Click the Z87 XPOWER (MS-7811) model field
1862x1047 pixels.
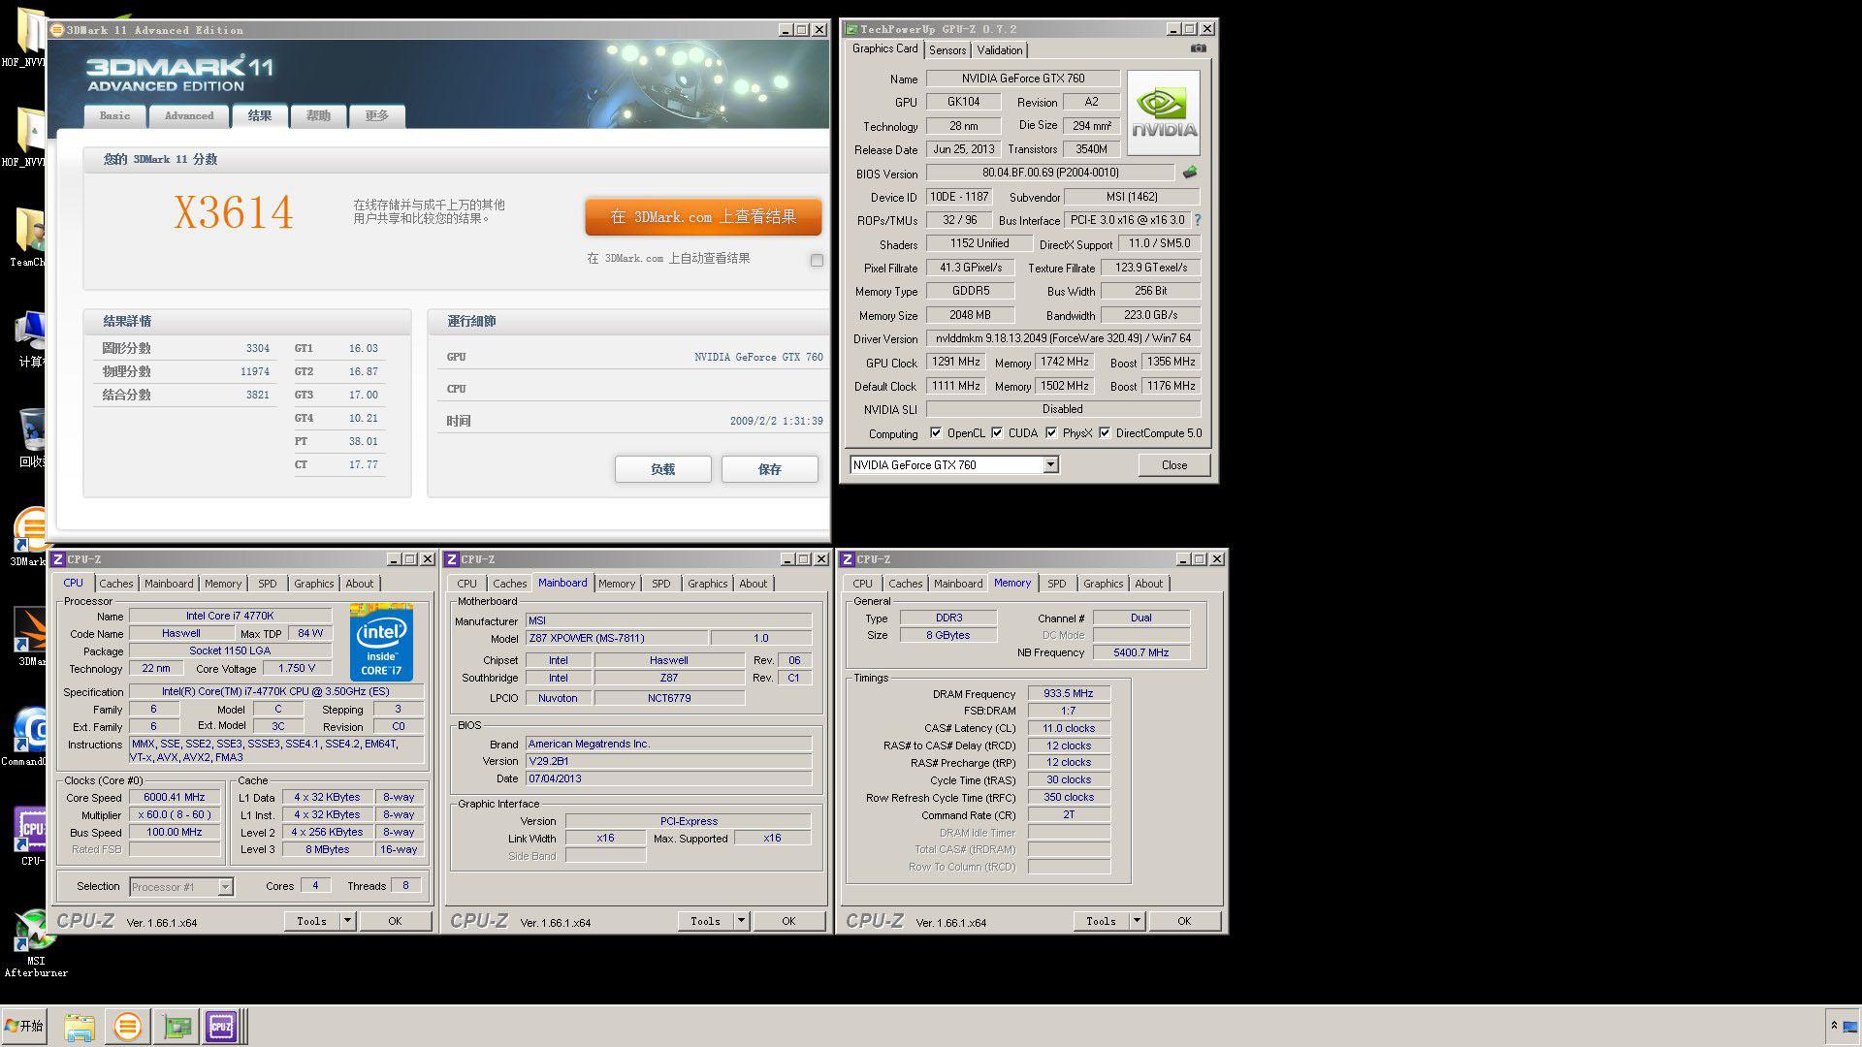[x=616, y=638]
